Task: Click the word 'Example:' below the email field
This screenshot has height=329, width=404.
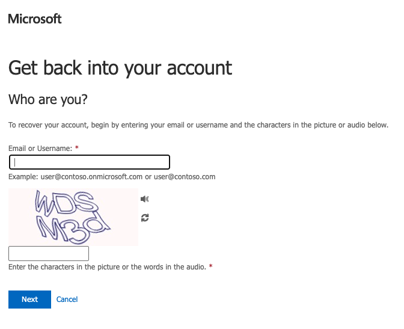Action: pos(23,177)
